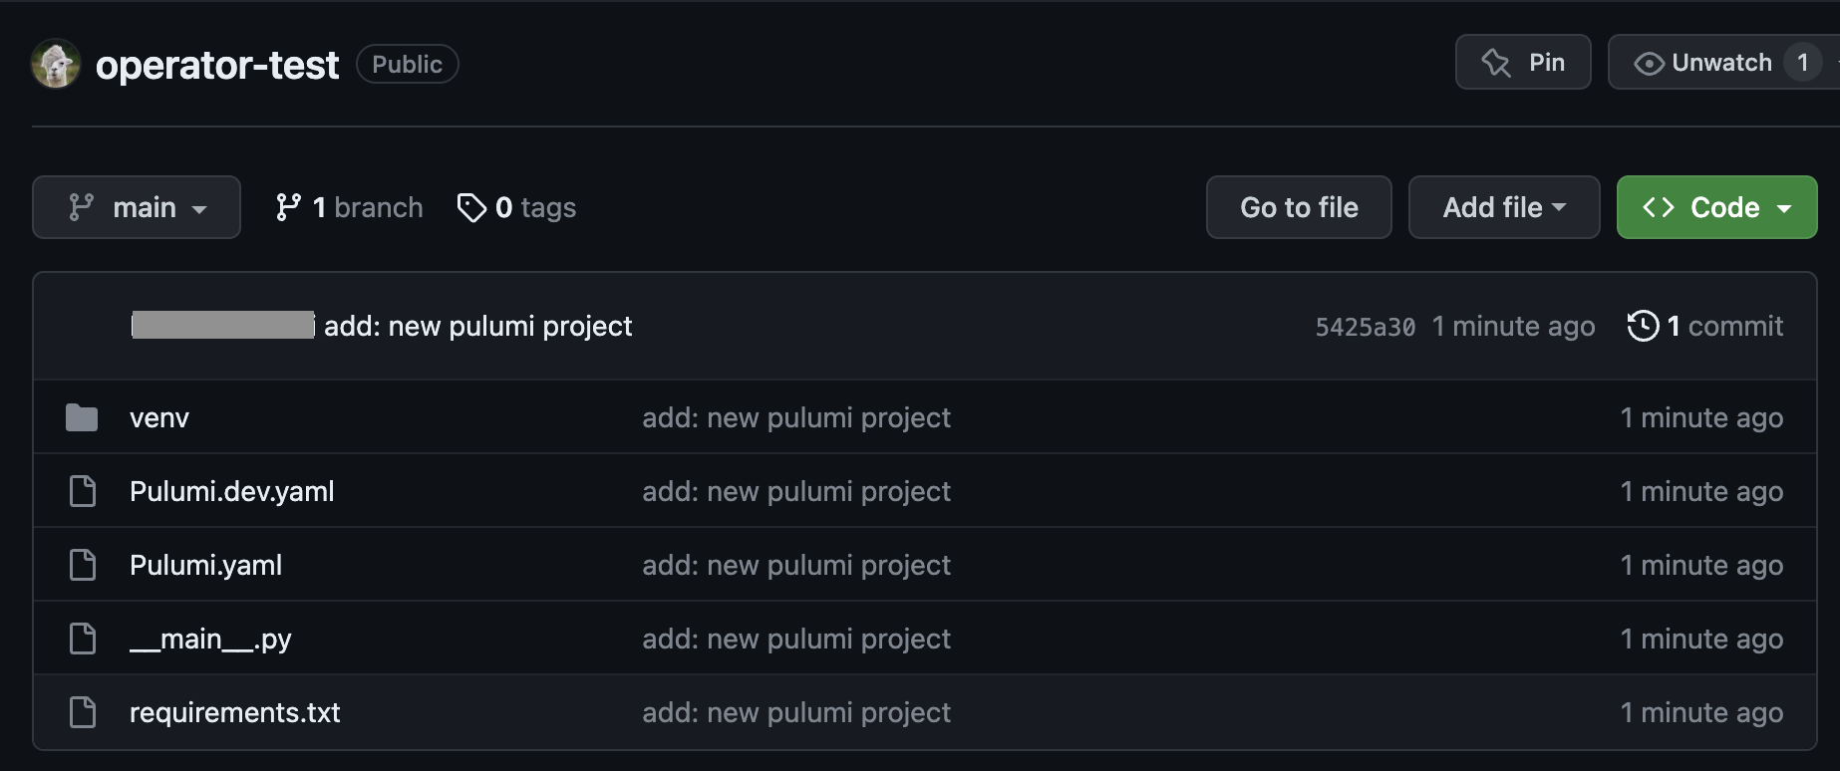Image resolution: width=1840 pixels, height=771 pixels.
Task: Open the Go to file button
Action: pos(1299,207)
